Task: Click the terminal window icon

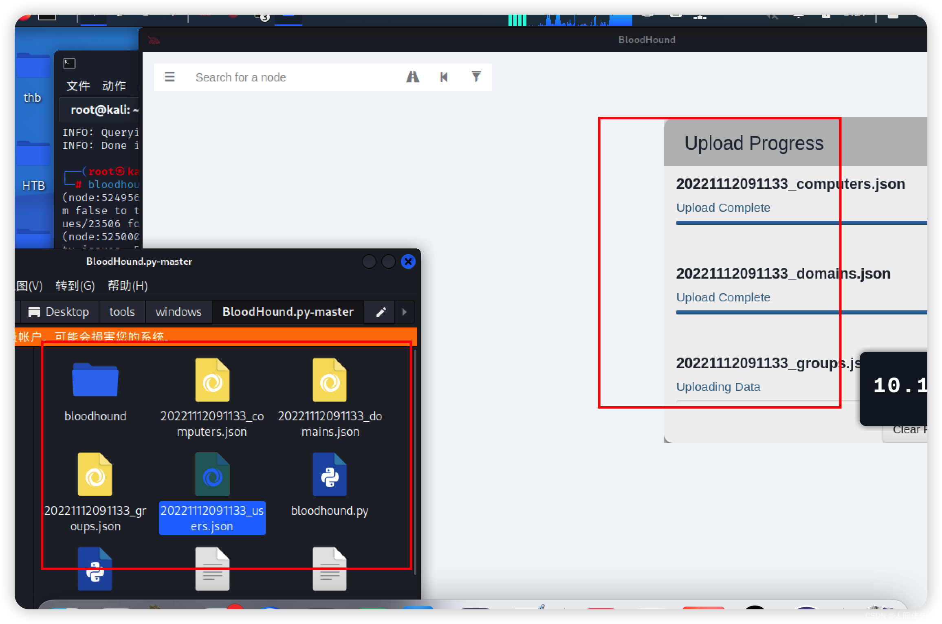Action: coord(69,64)
